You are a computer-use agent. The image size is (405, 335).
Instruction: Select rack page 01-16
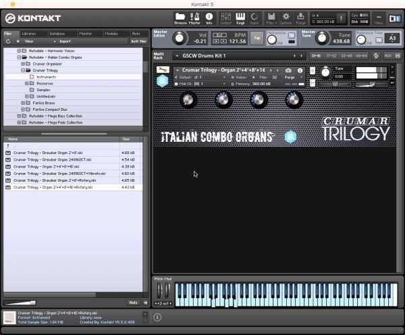pos(316,56)
